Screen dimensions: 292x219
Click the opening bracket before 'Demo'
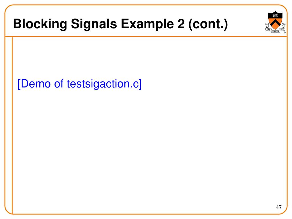click(x=19, y=84)
